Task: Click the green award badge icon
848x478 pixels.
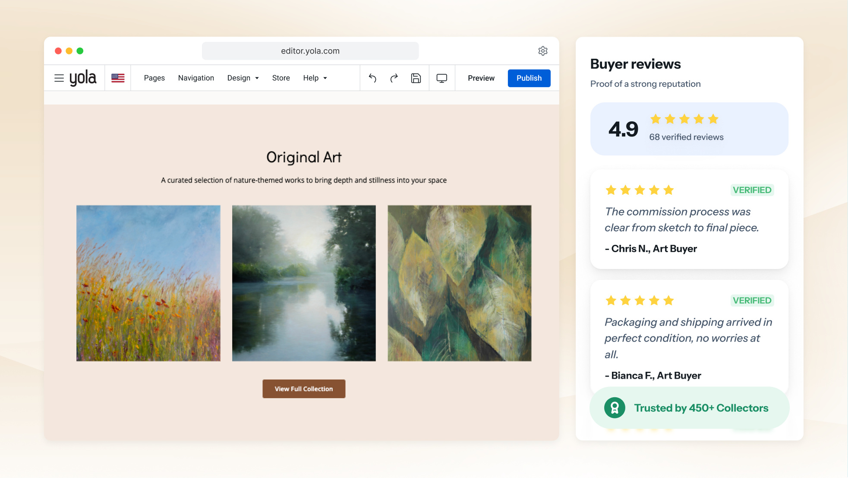Action: pos(615,408)
